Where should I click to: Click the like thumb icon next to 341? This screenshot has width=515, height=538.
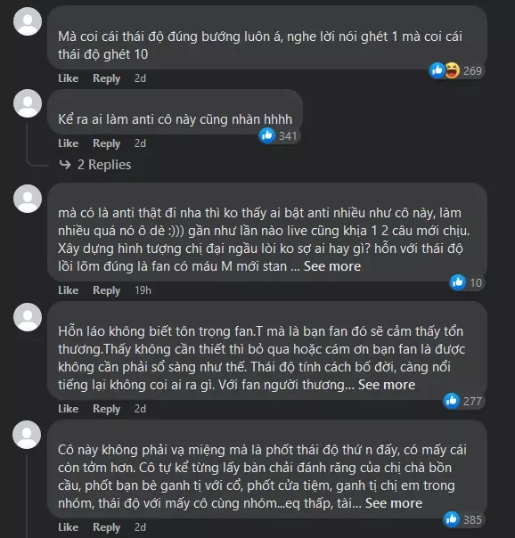pos(267,135)
